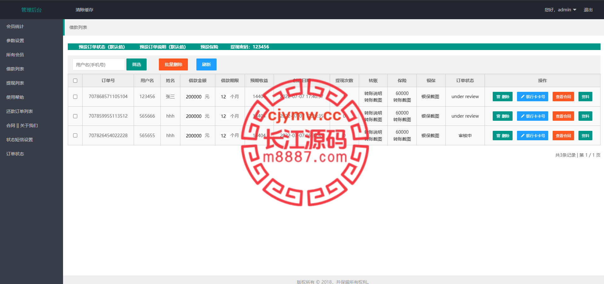Click loan amount 200000 for user 565666
604x284 pixels.
(194, 116)
